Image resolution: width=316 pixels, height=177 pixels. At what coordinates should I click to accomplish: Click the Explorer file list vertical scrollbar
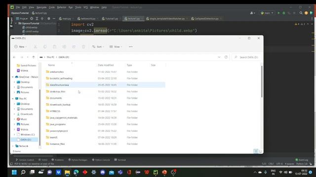click(262, 82)
